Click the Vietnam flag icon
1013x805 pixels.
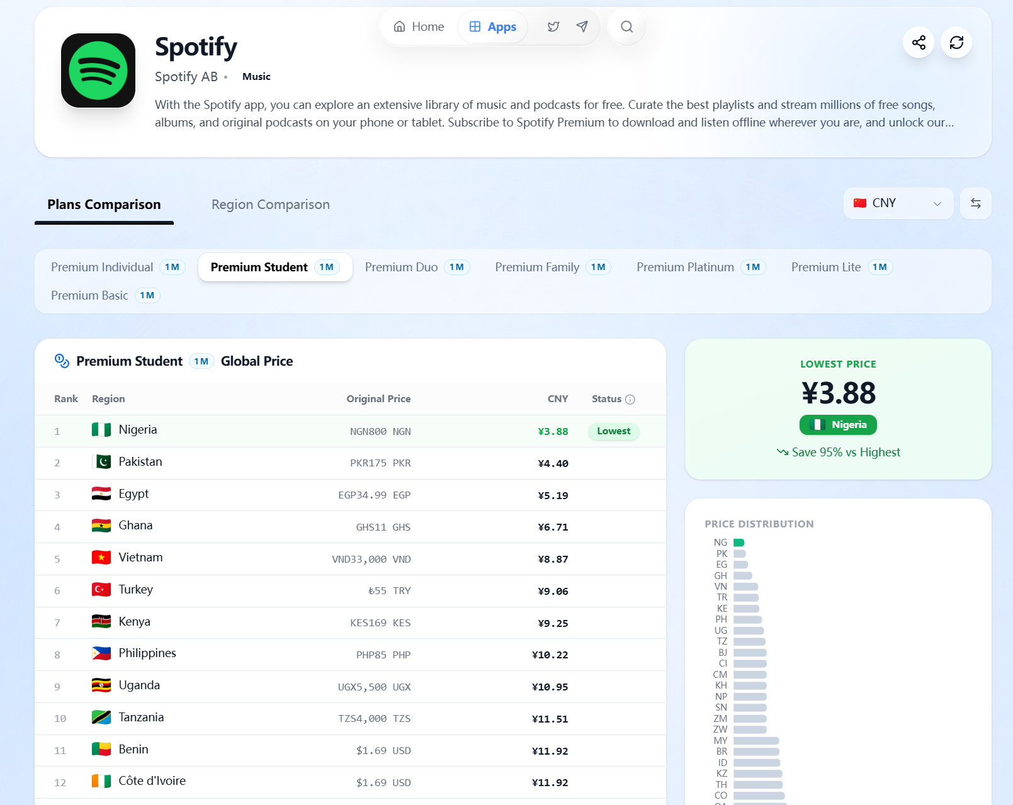pyautogui.click(x=101, y=558)
